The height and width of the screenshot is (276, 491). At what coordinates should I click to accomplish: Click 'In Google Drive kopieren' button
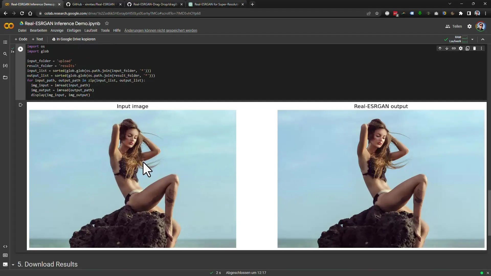[73, 39]
